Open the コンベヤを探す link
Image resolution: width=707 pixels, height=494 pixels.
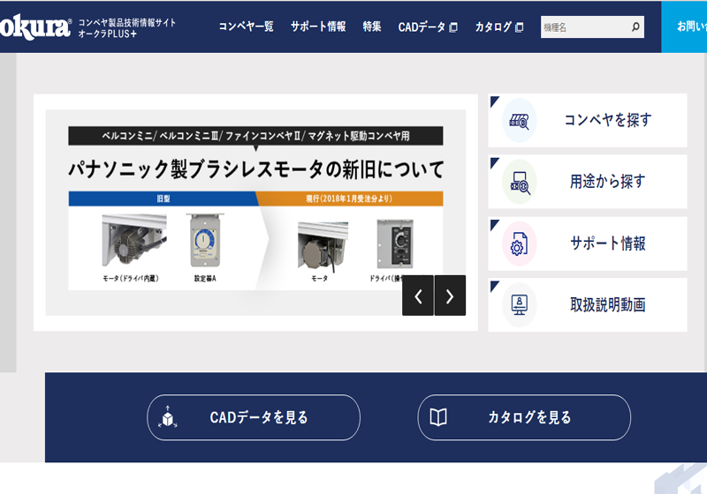coord(588,120)
